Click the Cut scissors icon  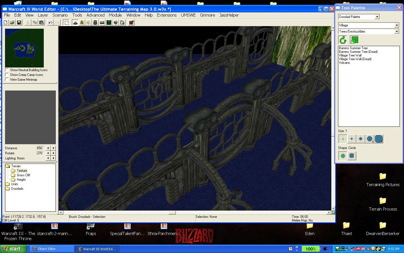(x=28, y=22)
